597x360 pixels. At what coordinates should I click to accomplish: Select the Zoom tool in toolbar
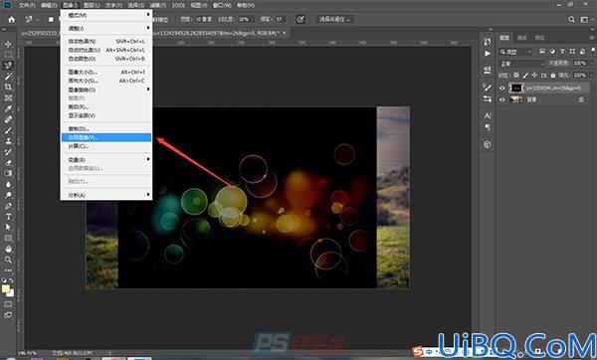click(8, 260)
